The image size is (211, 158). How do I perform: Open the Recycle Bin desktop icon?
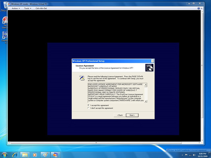click(4, 6)
